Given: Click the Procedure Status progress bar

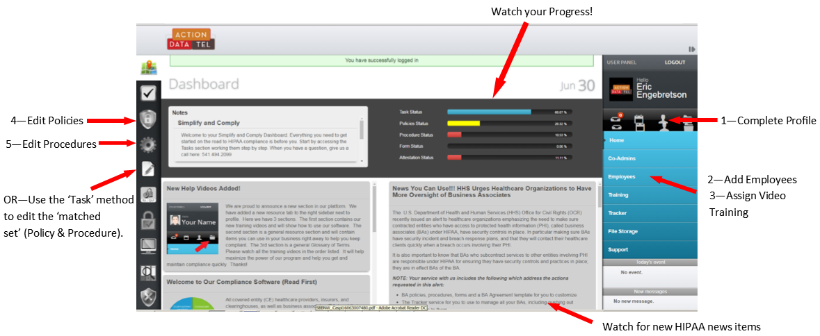Looking at the screenshot, I should coord(510,135).
